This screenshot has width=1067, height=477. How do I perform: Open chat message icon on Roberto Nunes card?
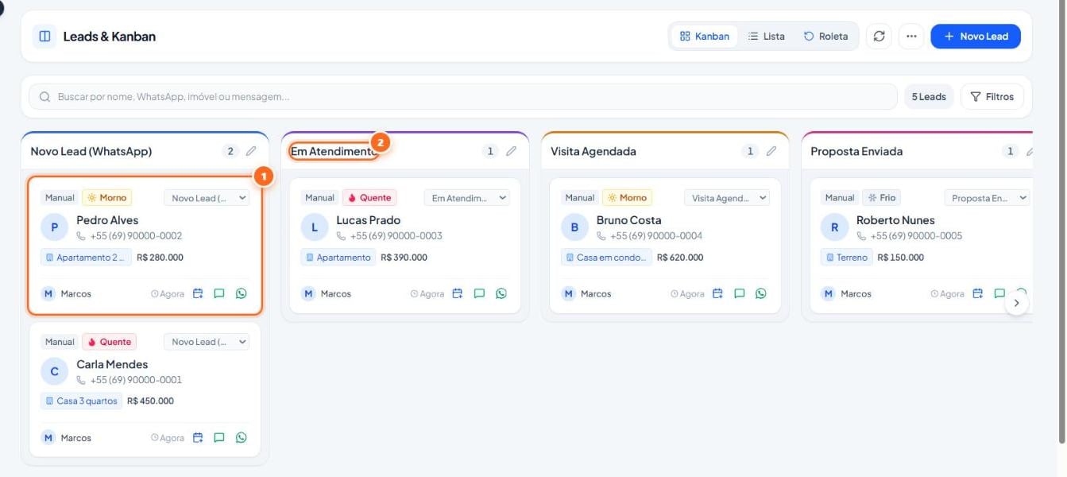pos(999,293)
